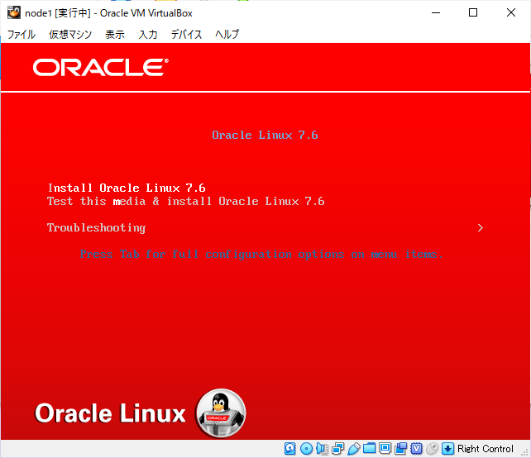Open the デバイス menu

pyautogui.click(x=186, y=34)
